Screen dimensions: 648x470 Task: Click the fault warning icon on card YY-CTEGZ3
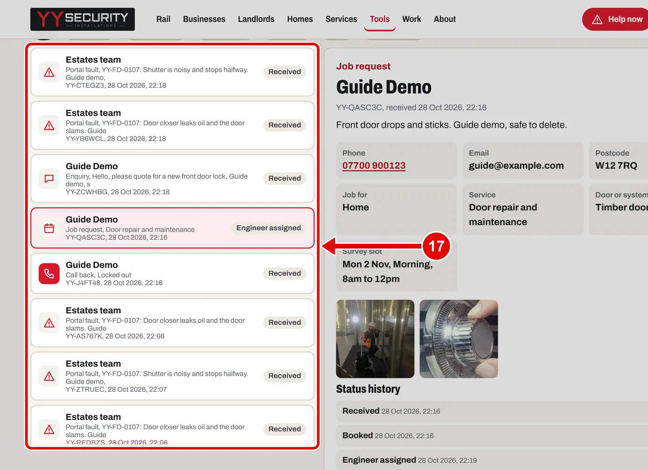pyautogui.click(x=49, y=72)
